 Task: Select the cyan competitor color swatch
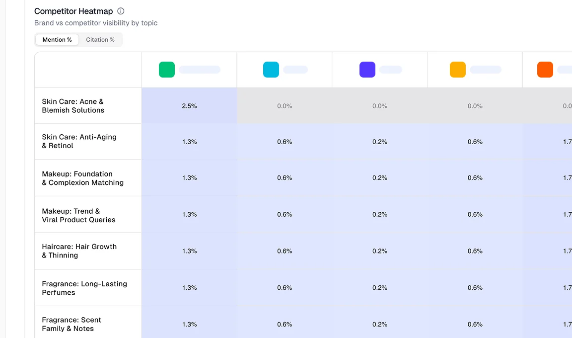point(271,70)
